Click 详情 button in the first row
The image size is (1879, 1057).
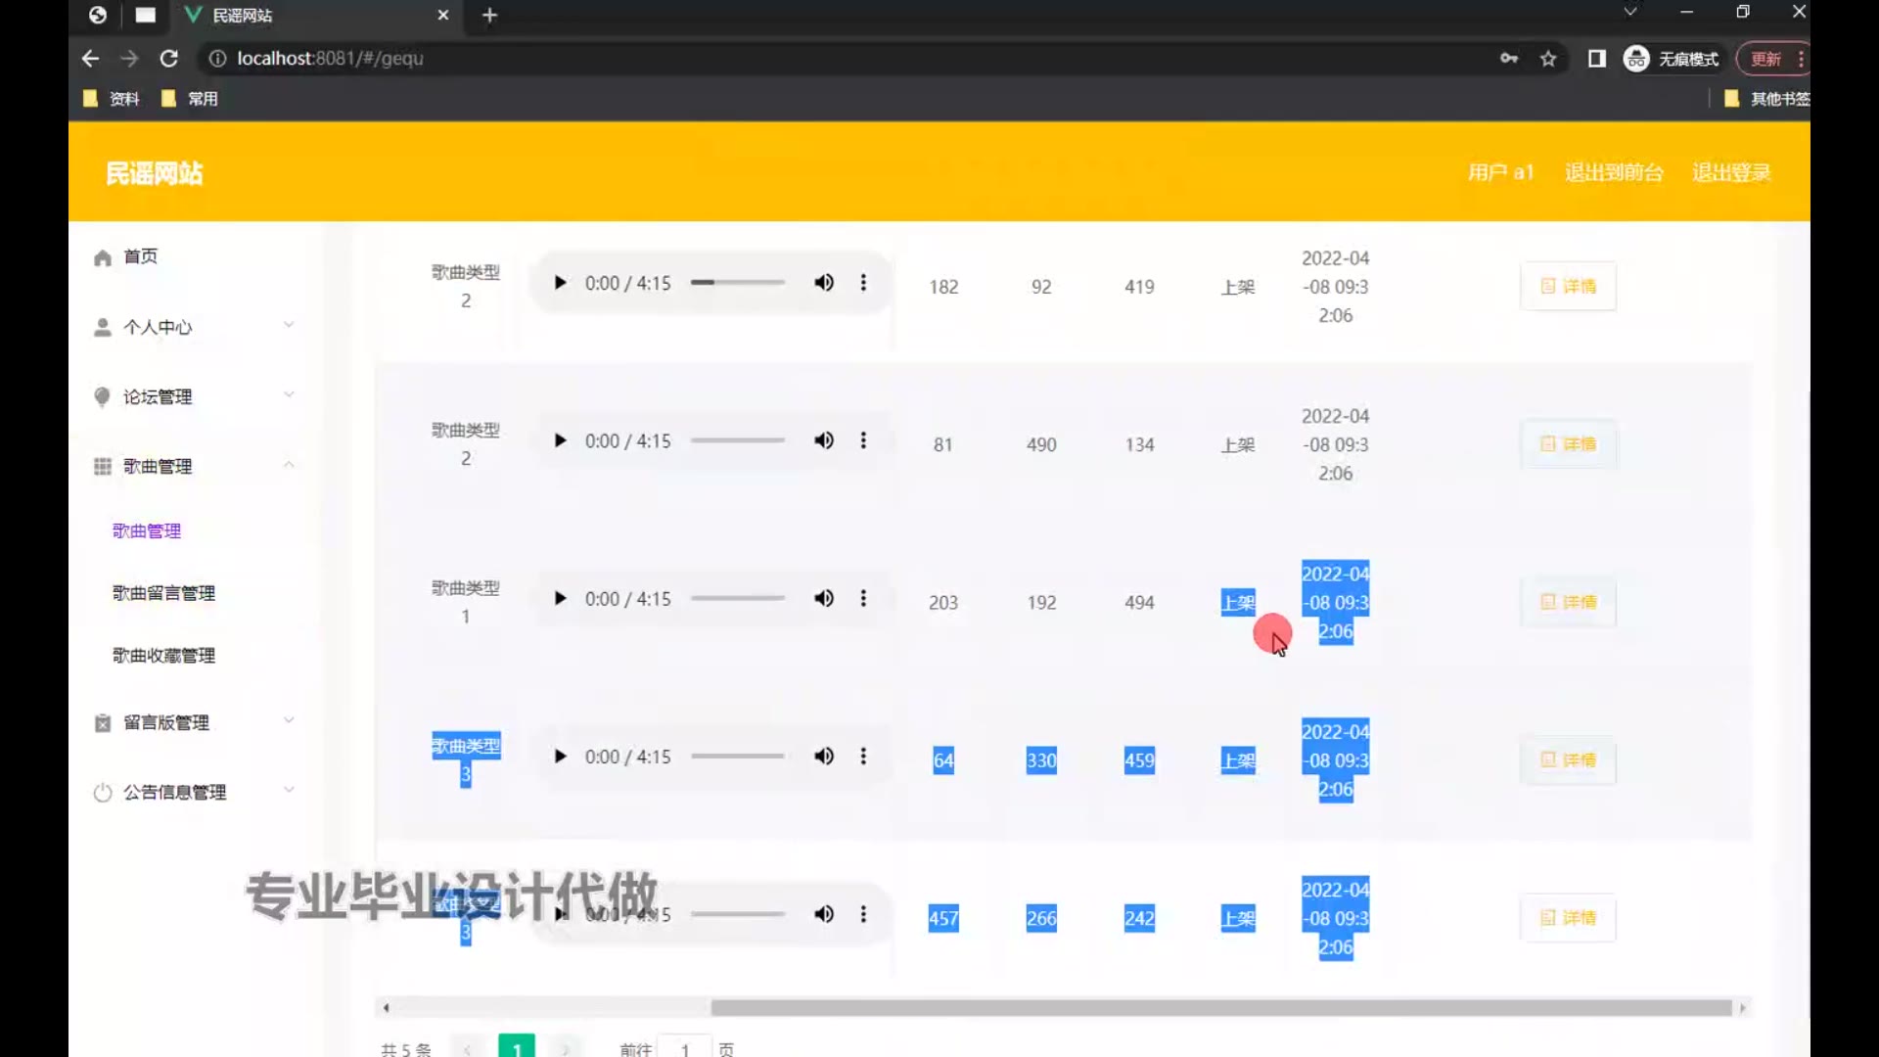1568,286
